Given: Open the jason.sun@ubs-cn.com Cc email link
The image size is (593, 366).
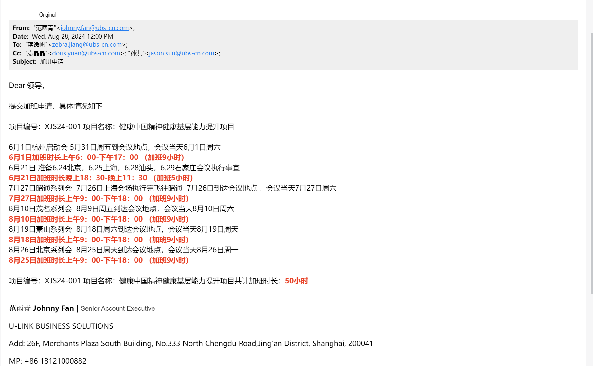Looking at the screenshot, I should 181,53.
